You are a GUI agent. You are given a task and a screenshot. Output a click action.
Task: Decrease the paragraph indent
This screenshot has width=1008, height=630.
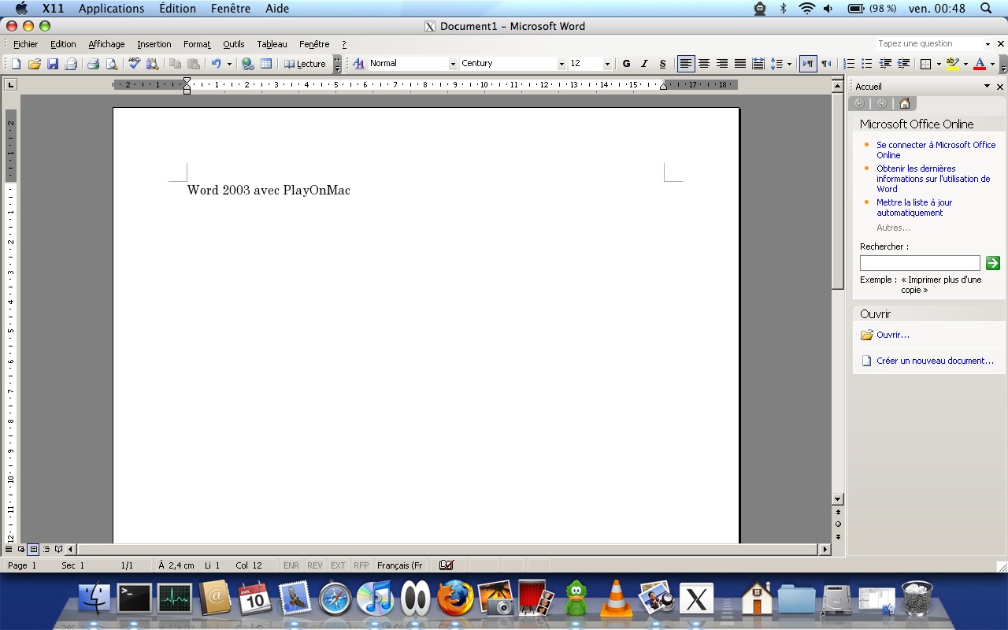tap(885, 64)
